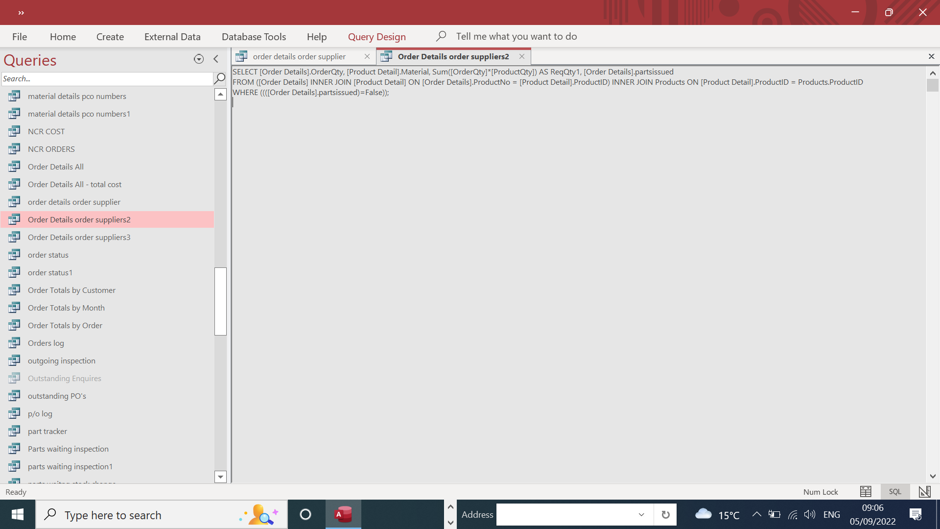Click the material details pco numbers query icon
Image resolution: width=940 pixels, height=529 pixels.
point(14,96)
